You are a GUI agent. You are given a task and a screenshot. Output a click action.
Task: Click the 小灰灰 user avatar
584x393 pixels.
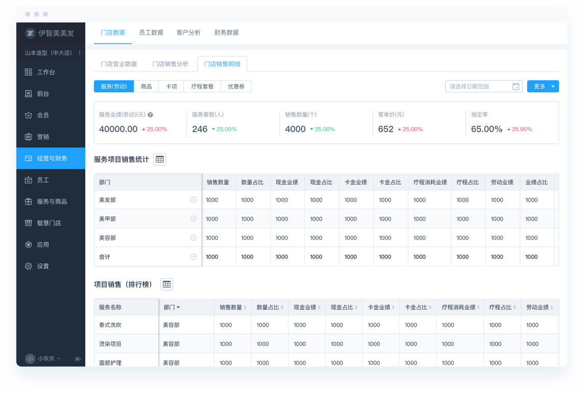click(x=30, y=359)
